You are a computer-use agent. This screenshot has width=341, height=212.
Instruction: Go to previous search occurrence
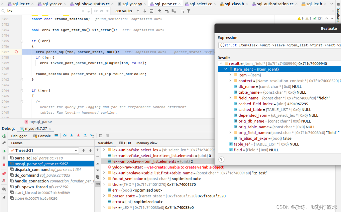[x=138, y=11]
